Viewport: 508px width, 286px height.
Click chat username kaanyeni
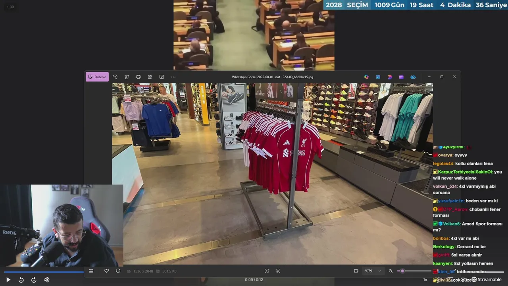point(443,263)
